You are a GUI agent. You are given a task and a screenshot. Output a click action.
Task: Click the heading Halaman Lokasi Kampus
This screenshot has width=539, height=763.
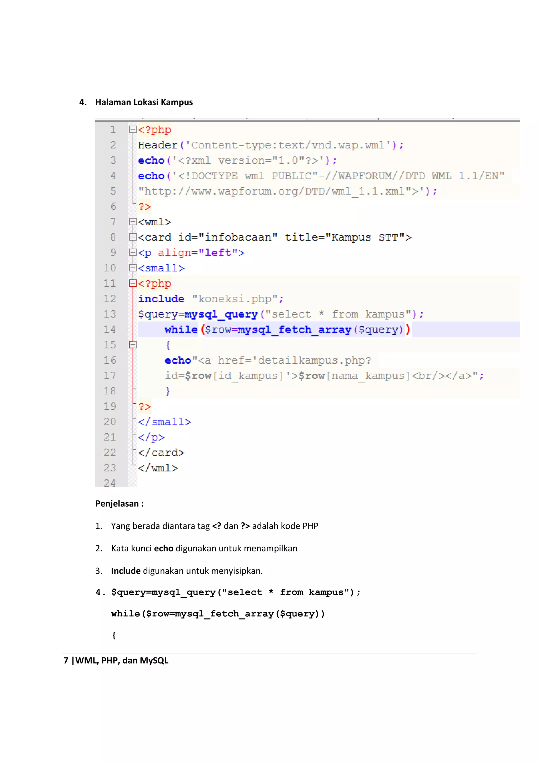[144, 102]
